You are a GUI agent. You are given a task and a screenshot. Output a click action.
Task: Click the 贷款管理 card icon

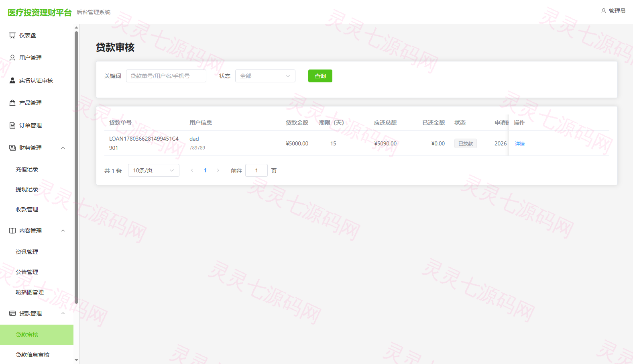coord(12,313)
